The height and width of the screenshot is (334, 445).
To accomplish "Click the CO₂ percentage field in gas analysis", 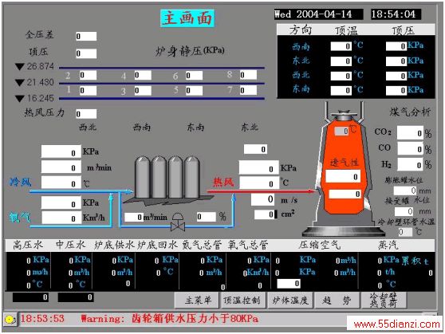I will (410, 133).
